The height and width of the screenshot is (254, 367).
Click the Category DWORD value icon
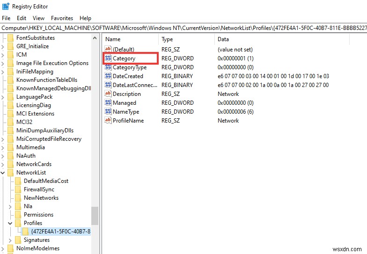point(108,58)
